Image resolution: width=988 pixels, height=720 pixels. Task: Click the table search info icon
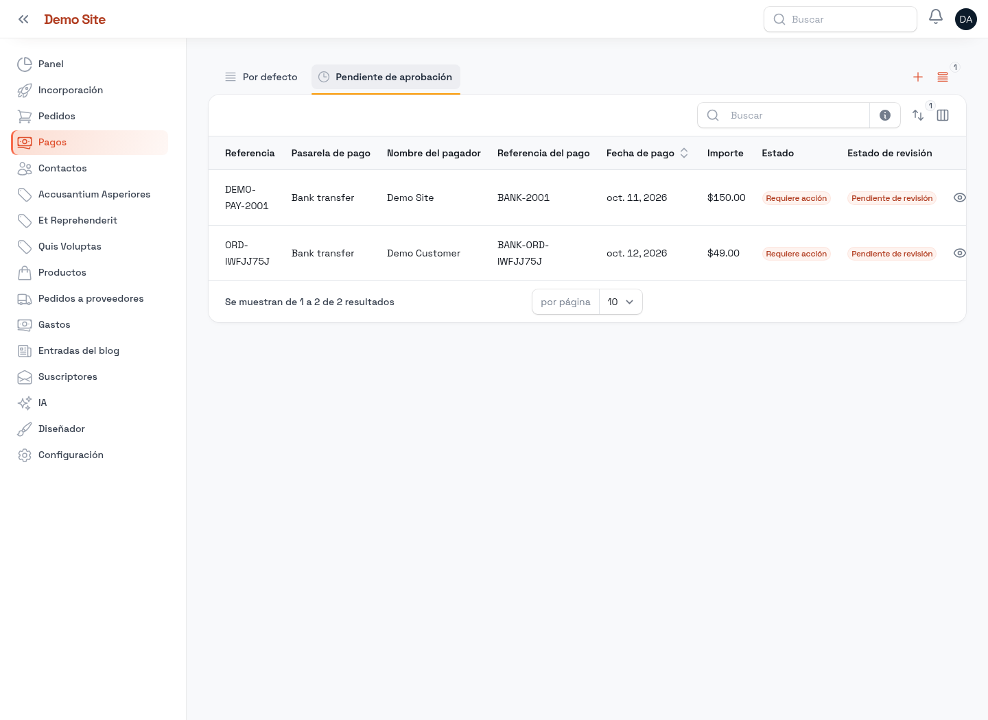pyautogui.click(x=885, y=115)
